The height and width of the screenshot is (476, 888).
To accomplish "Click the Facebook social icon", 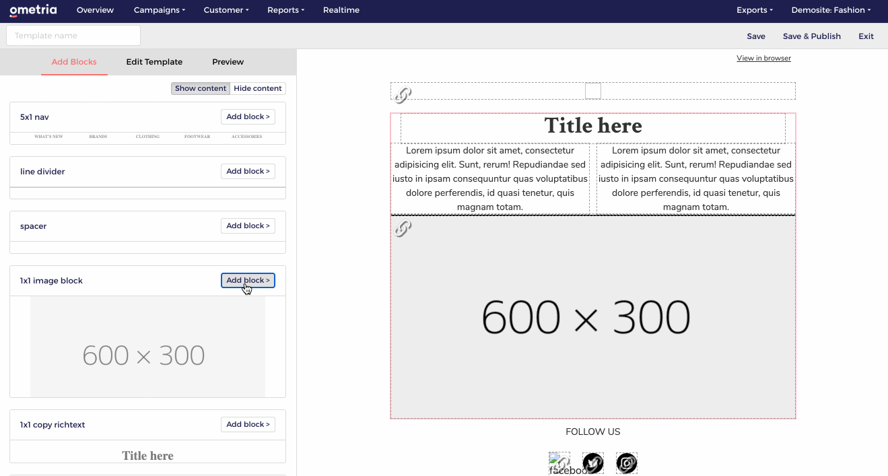I will click(559, 463).
